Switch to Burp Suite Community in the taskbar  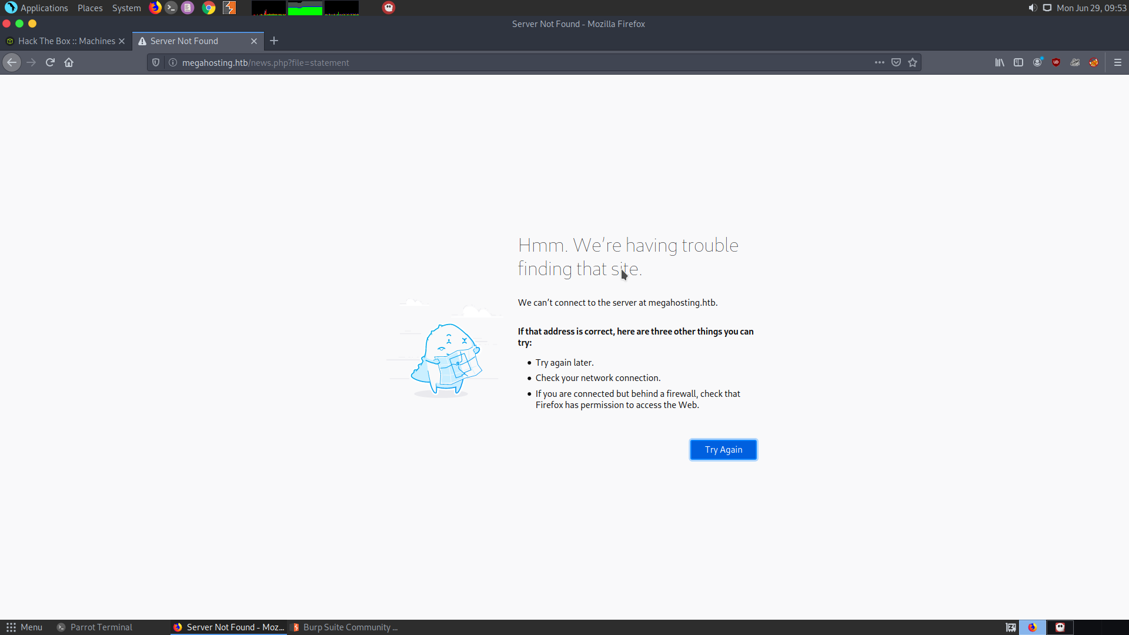[x=346, y=627]
